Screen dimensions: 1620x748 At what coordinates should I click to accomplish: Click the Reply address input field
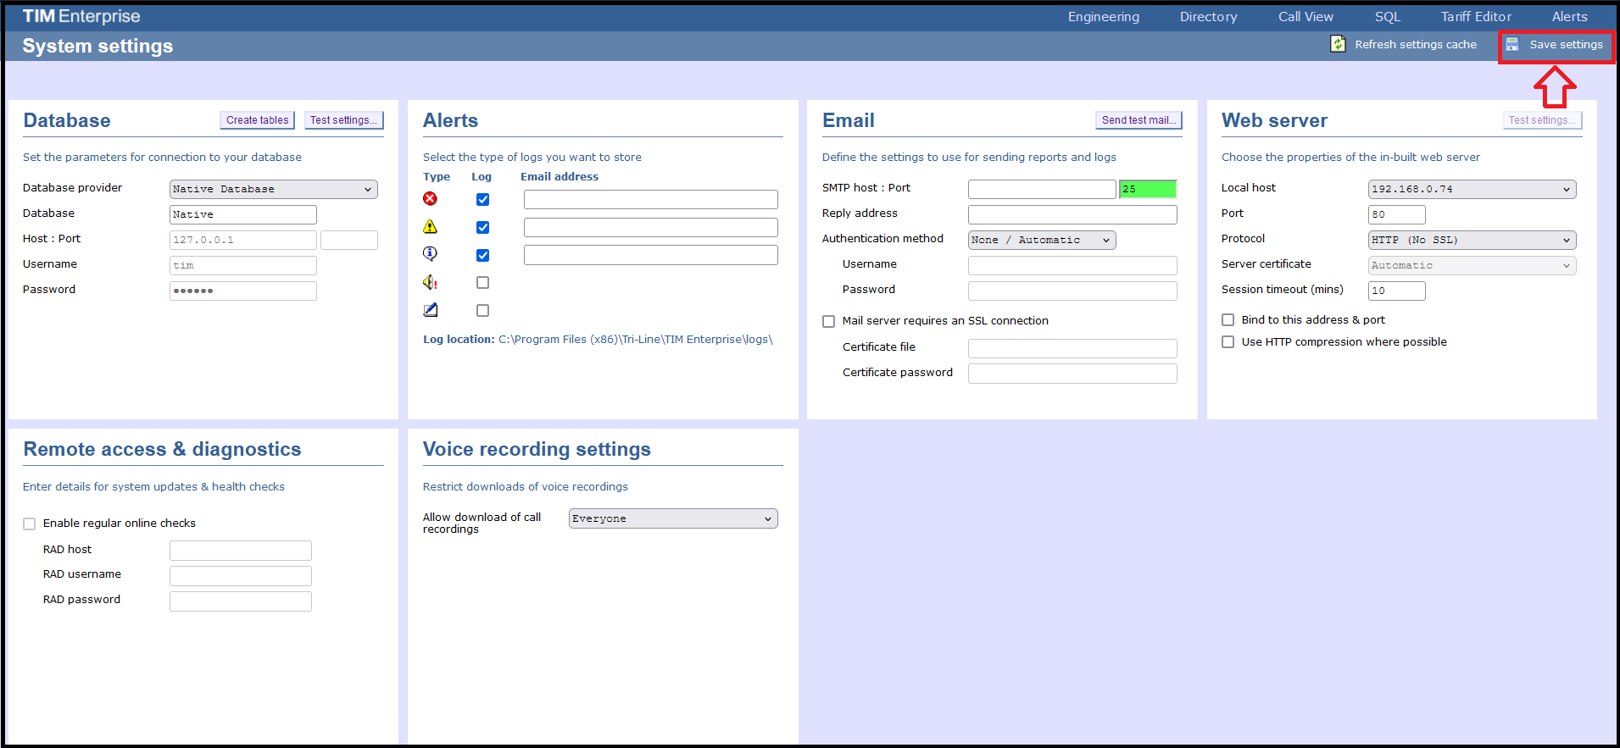(1072, 215)
